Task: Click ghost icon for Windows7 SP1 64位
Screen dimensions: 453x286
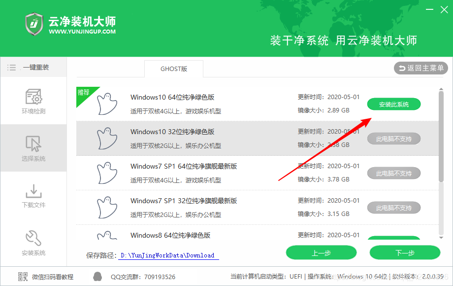Action: (x=107, y=173)
